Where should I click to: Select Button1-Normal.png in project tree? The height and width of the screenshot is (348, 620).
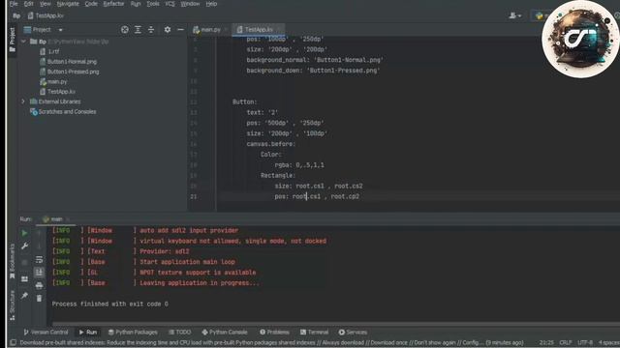coord(68,62)
